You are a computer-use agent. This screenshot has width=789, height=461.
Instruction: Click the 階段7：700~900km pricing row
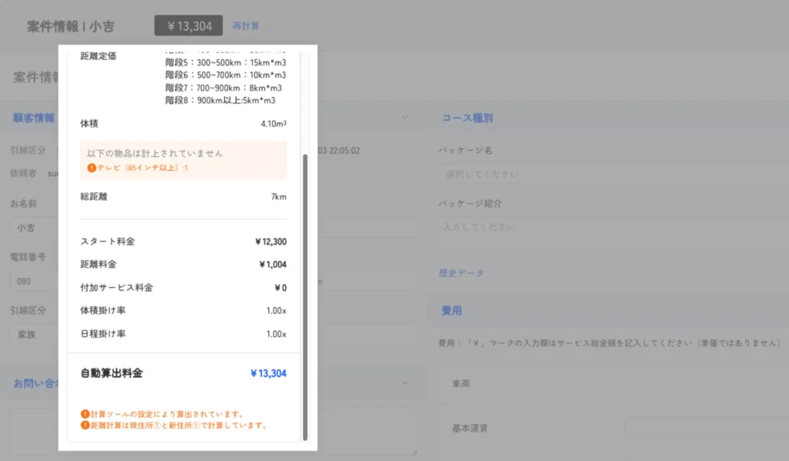(223, 88)
